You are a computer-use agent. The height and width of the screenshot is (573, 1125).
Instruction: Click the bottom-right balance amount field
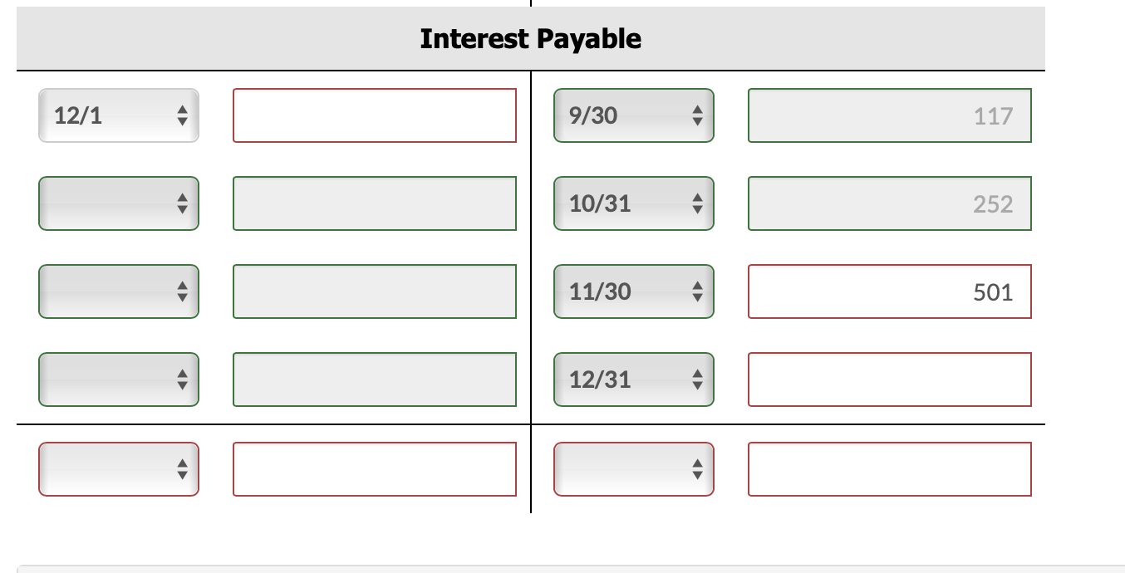[x=889, y=469]
